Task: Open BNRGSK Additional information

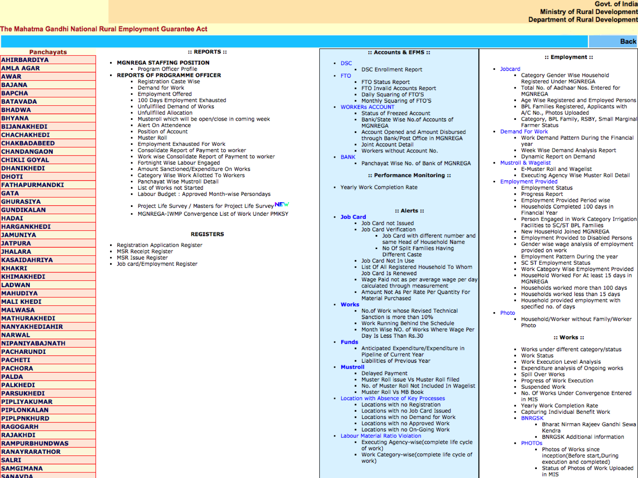Action: coord(583,437)
